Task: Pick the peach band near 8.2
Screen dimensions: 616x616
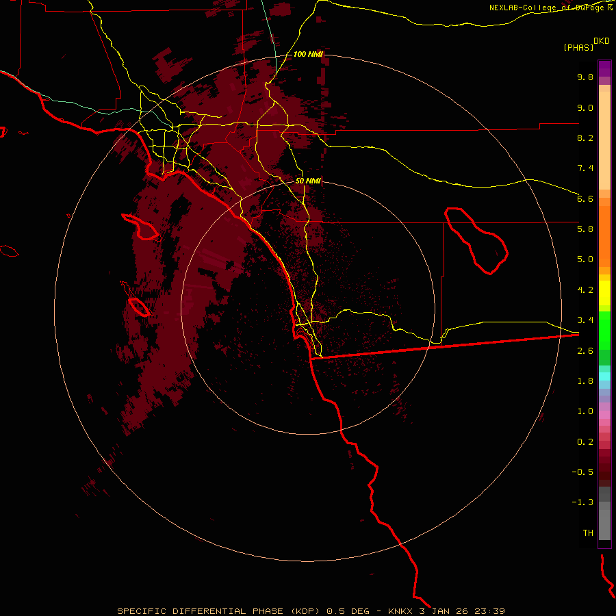Action: (x=604, y=140)
